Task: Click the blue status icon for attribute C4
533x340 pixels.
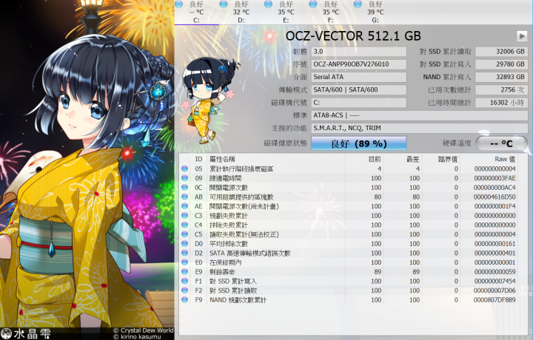Action: pyautogui.click(x=184, y=225)
